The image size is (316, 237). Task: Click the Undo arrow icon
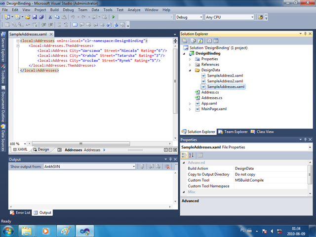[x=73, y=17]
